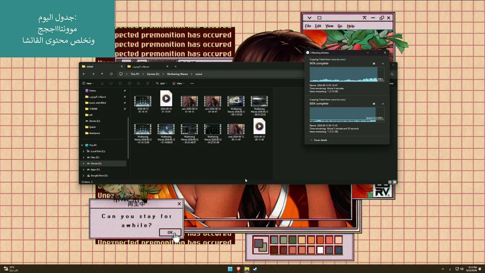Cancel the 88% complete copy

click(383, 104)
